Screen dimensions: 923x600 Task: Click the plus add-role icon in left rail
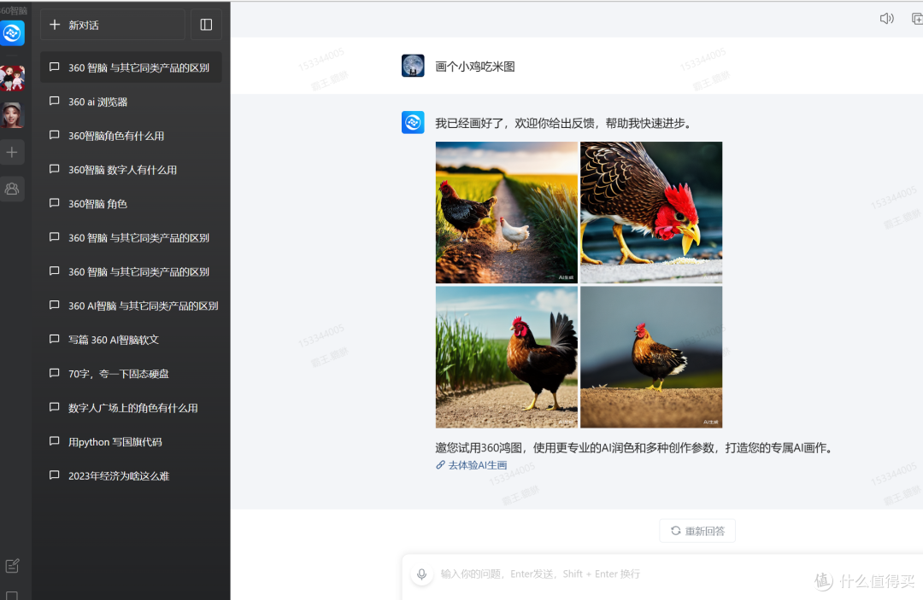coord(12,152)
